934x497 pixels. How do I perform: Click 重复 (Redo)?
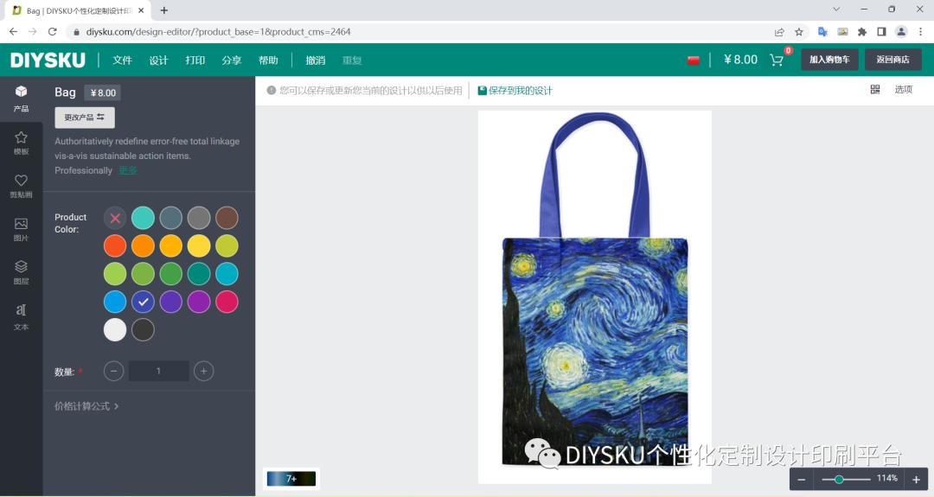(x=352, y=61)
